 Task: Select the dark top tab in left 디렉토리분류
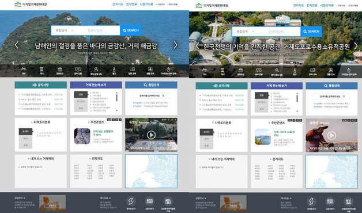click(25, 131)
